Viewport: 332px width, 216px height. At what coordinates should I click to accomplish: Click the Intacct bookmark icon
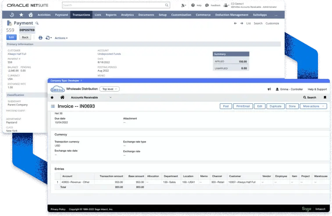(325, 97)
